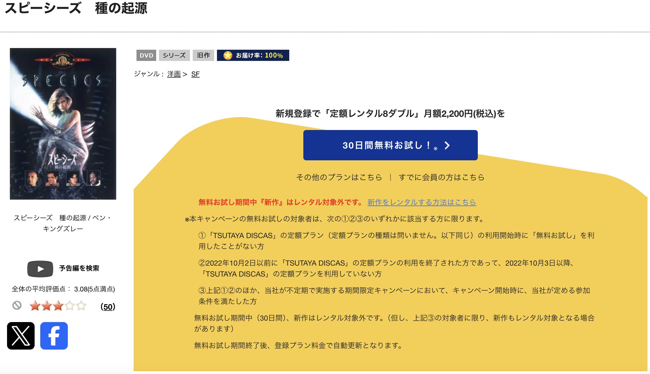Share on Facebook icon
Screen dimensions: 650x374
tap(54, 336)
